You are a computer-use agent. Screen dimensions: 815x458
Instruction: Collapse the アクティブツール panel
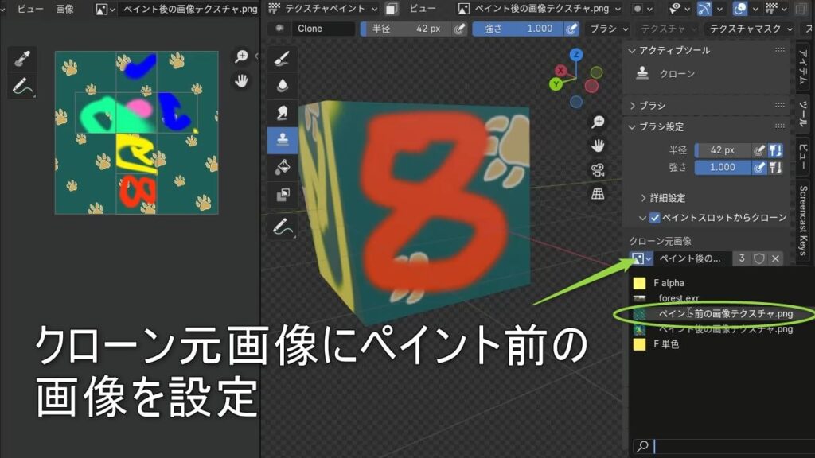632,50
